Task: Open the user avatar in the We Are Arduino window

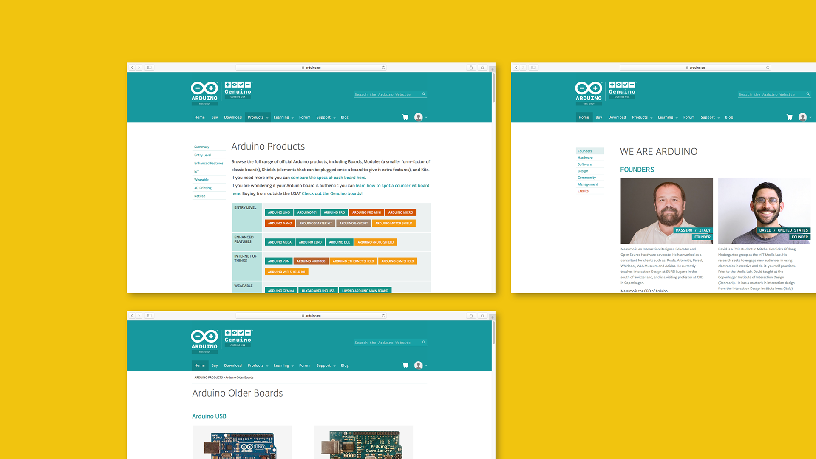Action: click(803, 117)
